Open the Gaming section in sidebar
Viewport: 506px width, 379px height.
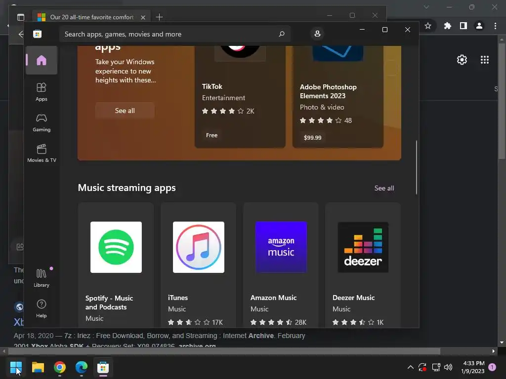click(42, 123)
